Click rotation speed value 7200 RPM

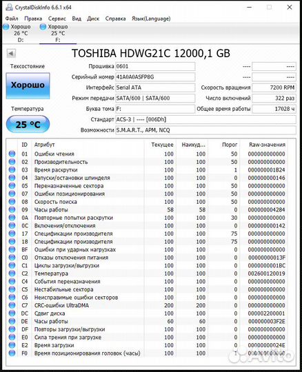point(274,87)
